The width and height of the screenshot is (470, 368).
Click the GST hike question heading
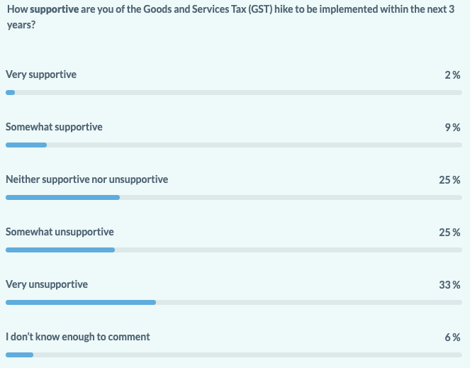(x=231, y=17)
